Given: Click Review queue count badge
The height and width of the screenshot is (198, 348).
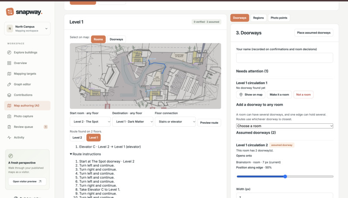Looking at the screenshot, I should [x=45, y=127].
